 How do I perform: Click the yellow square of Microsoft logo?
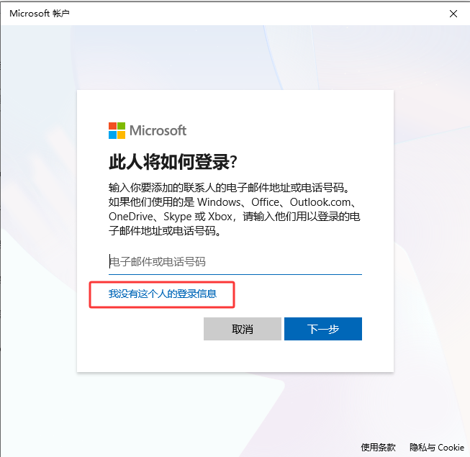121,135
